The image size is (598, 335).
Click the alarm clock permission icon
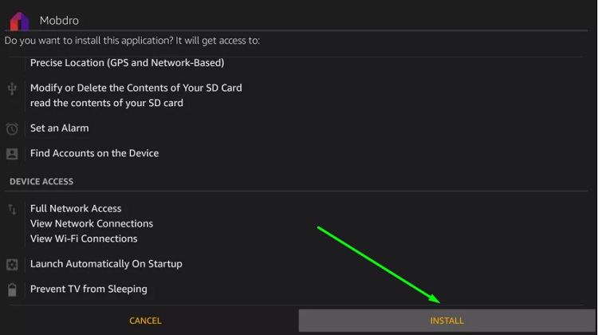click(12, 128)
